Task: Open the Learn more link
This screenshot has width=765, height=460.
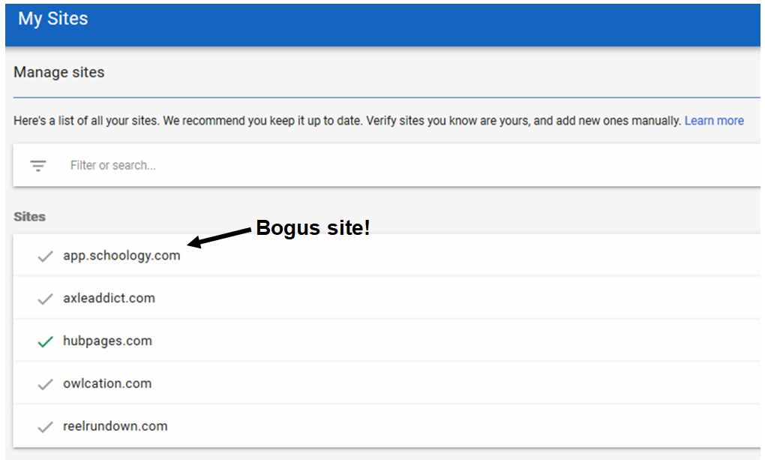Action: click(x=714, y=121)
